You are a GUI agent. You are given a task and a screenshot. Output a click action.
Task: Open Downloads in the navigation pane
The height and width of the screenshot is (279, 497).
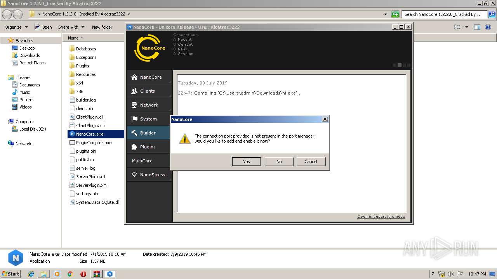[x=26, y=55]
